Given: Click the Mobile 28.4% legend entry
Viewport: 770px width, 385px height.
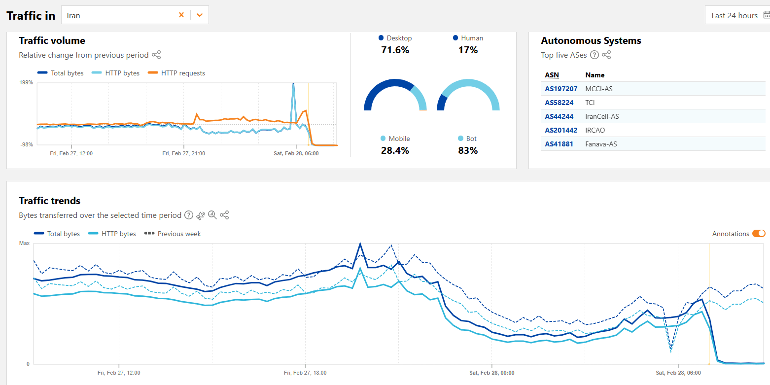Looking at the screenshot, I should (395, 144).
